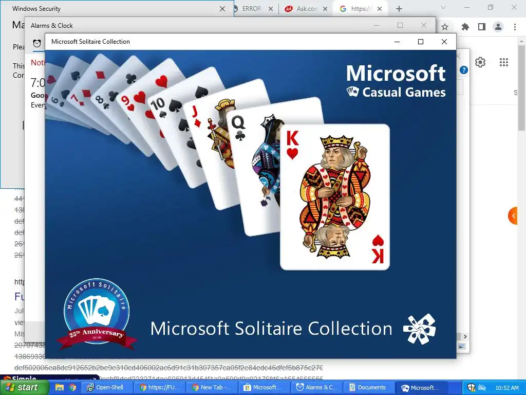Viewport: 526px width, 395px height.
Task: Close the Microsoft Solitaire Collection window
Action: 444,42
